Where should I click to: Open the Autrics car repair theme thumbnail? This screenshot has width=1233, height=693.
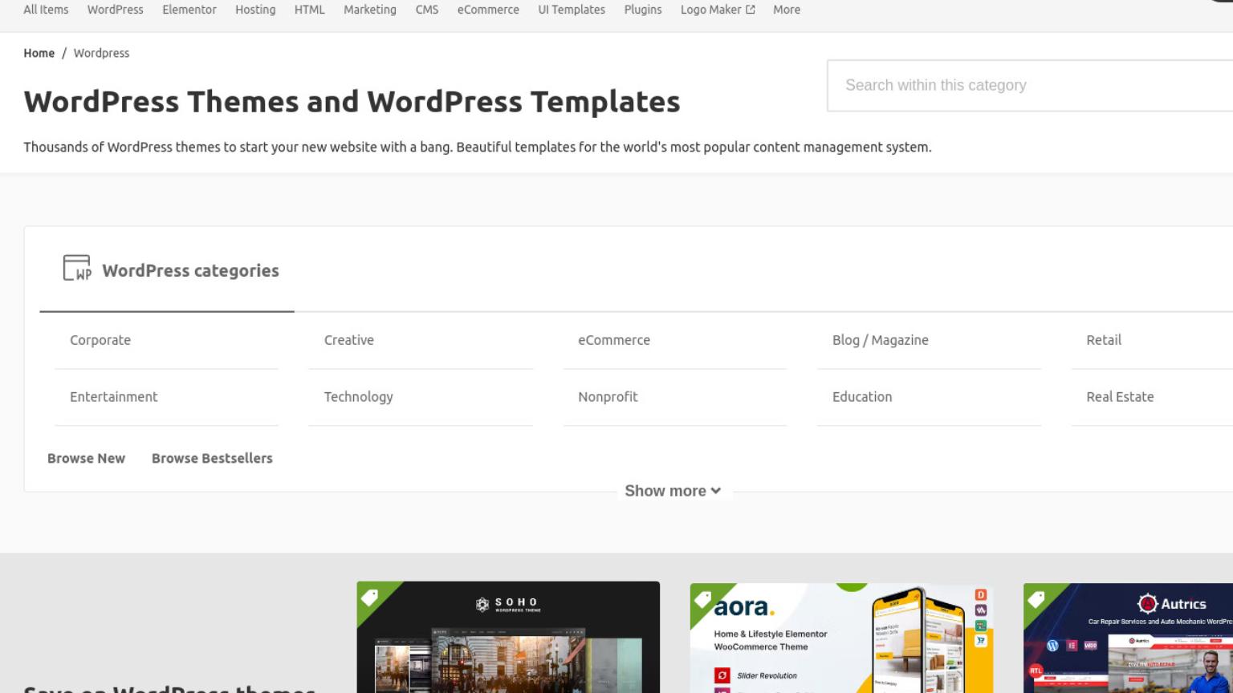point(1128,638)
